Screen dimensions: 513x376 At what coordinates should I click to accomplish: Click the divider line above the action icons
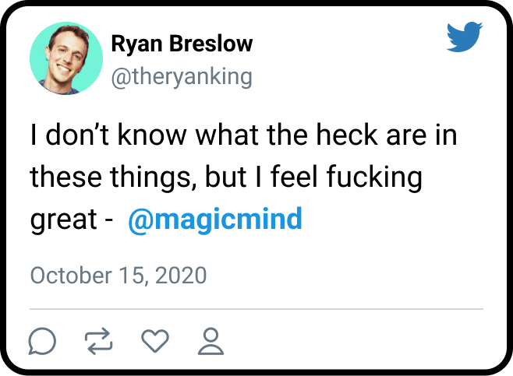click(256, 310)
